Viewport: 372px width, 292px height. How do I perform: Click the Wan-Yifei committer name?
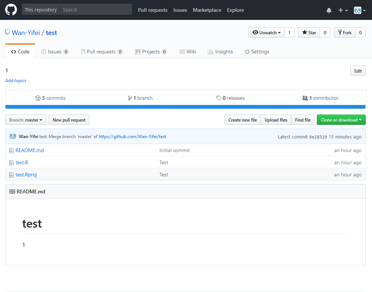click(28, 137)
